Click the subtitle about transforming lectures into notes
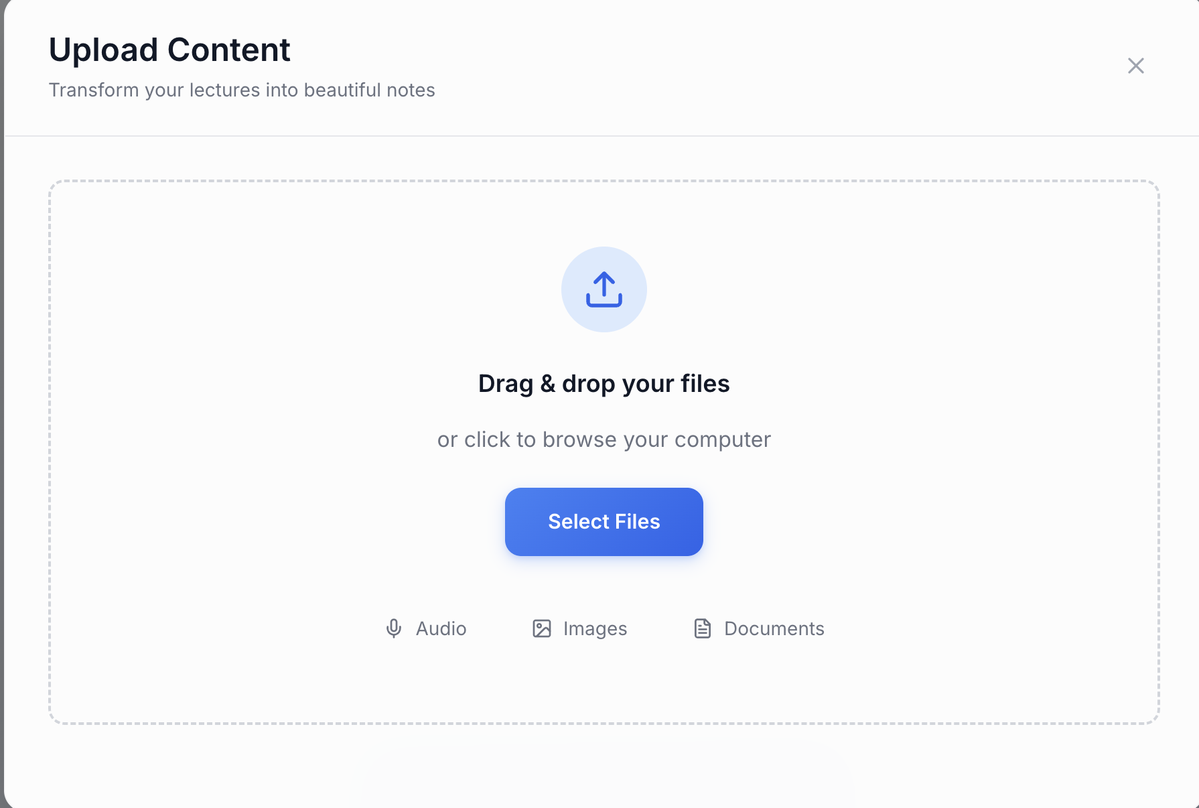The image size is (1199, 808). [x=241, y=89]
